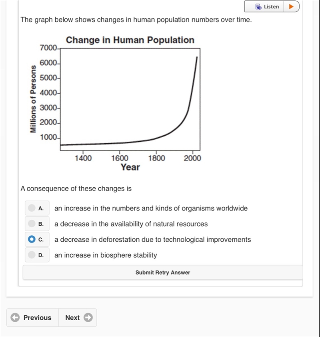Play audio with orange play arrow

click(x=291, y=6)
